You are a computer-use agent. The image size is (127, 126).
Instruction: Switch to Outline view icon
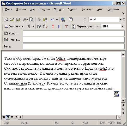(x=16, y=117)
